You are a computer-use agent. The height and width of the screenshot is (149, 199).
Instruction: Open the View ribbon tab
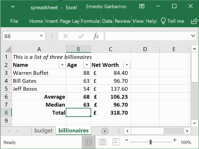(138, 21)
